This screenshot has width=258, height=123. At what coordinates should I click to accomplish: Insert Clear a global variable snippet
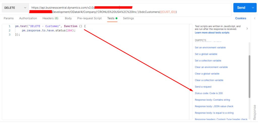click(x=207, y=74)
